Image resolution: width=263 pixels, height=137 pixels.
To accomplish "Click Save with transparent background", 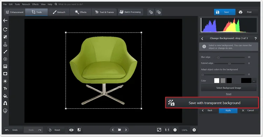I will coord(212,103).
